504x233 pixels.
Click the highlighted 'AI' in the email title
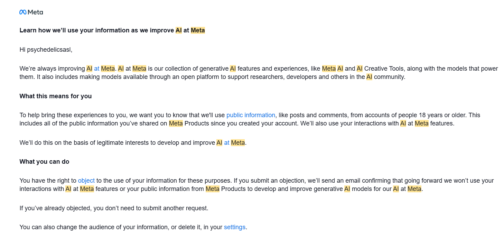point(179,30)
